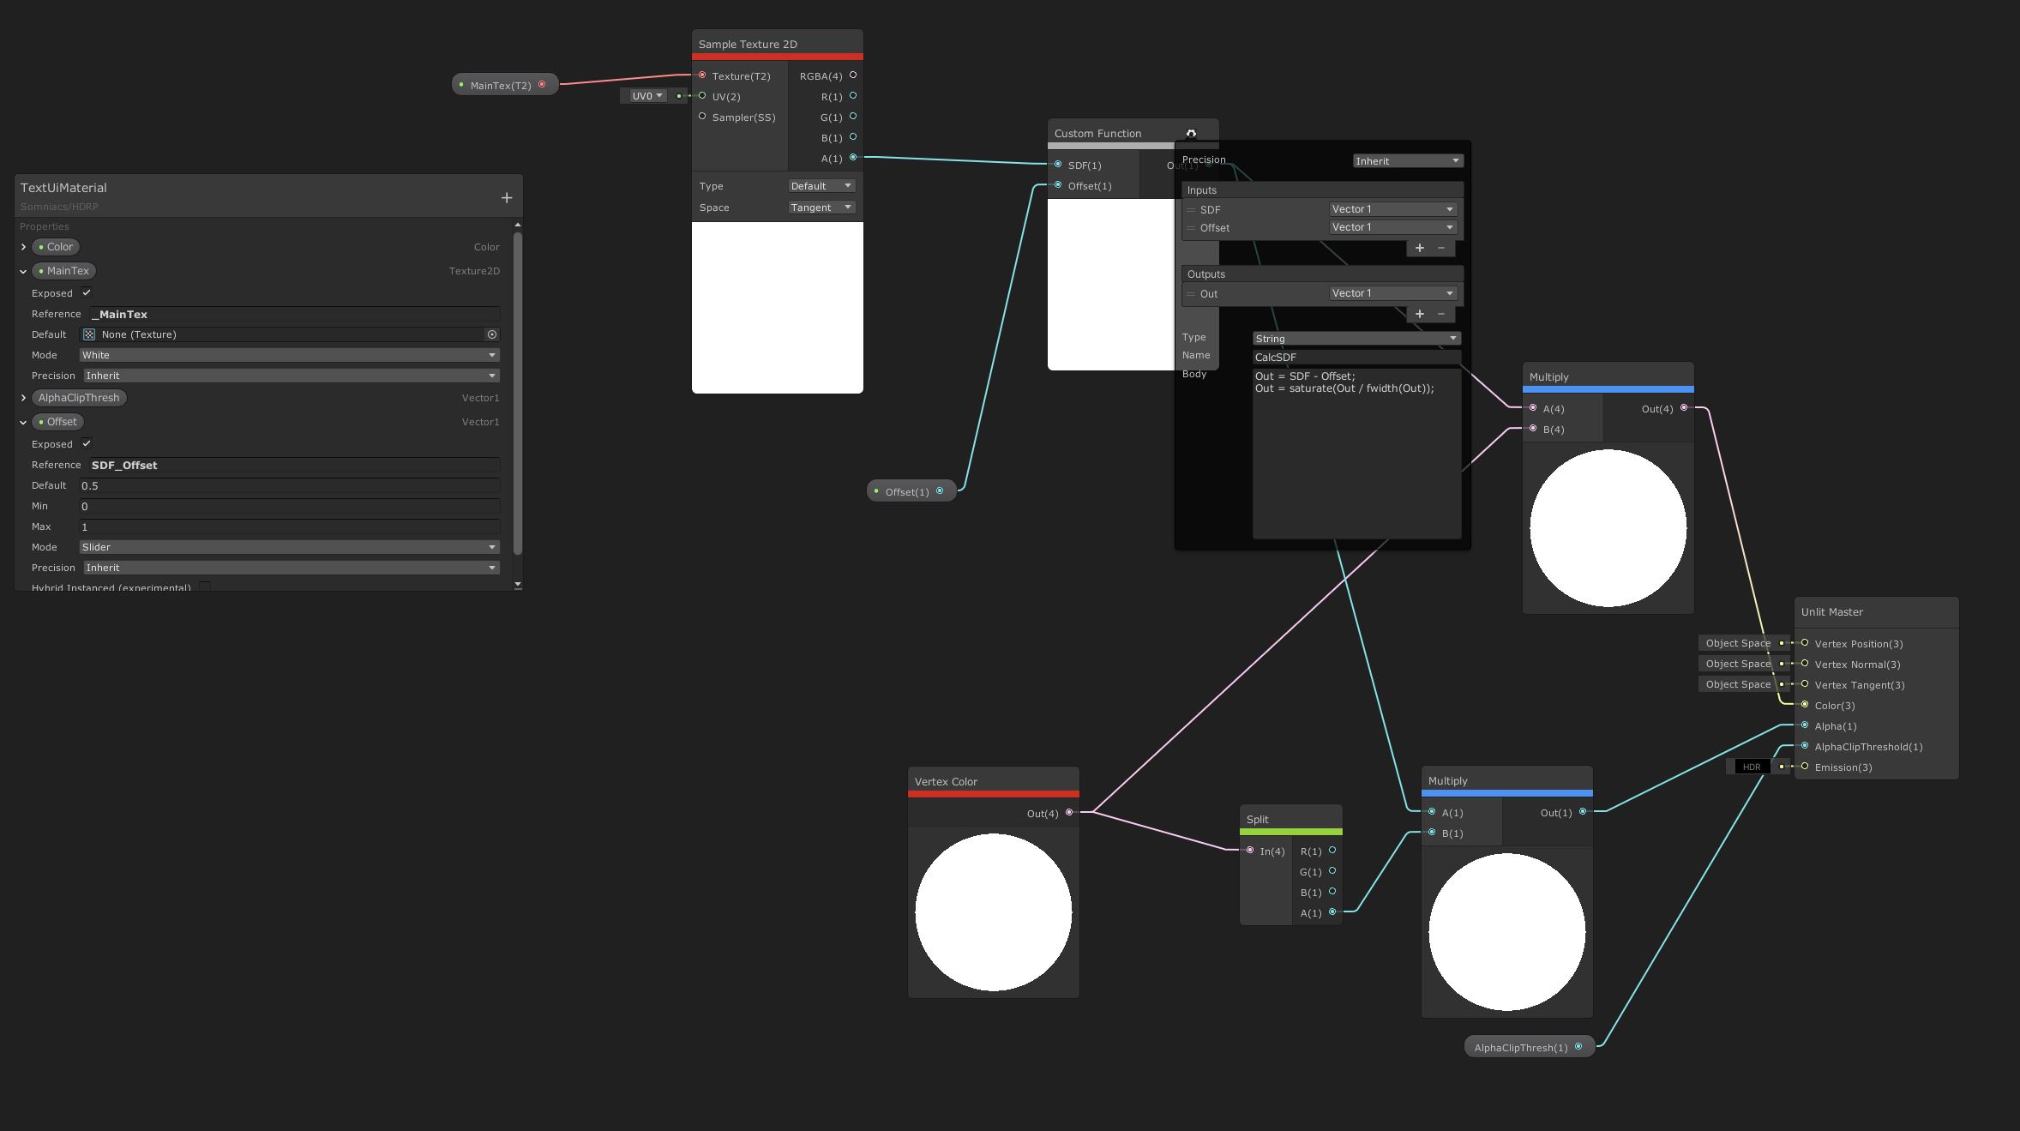2020x1131 pixels.
Task: Open the Custom Function Type dropdown set to String
Action: (x=1356, y=339)
